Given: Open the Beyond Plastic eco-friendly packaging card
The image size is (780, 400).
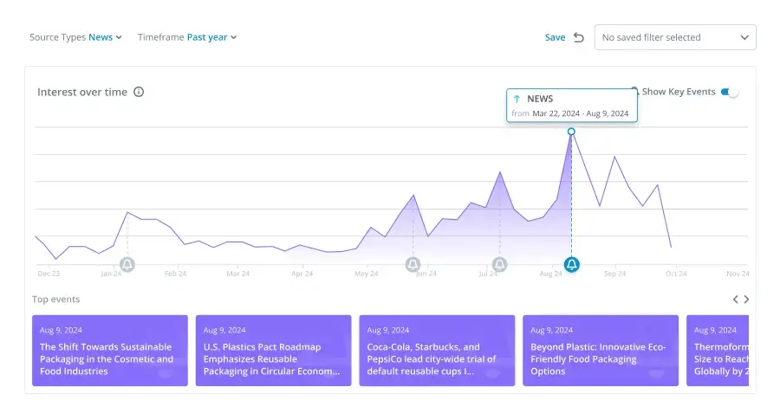Looking at the screenshot, I should (600, 351).
